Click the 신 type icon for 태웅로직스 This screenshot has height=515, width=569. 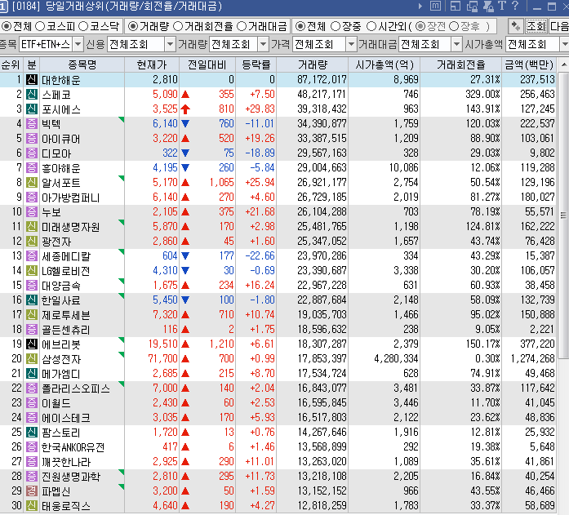click(32, 505)
